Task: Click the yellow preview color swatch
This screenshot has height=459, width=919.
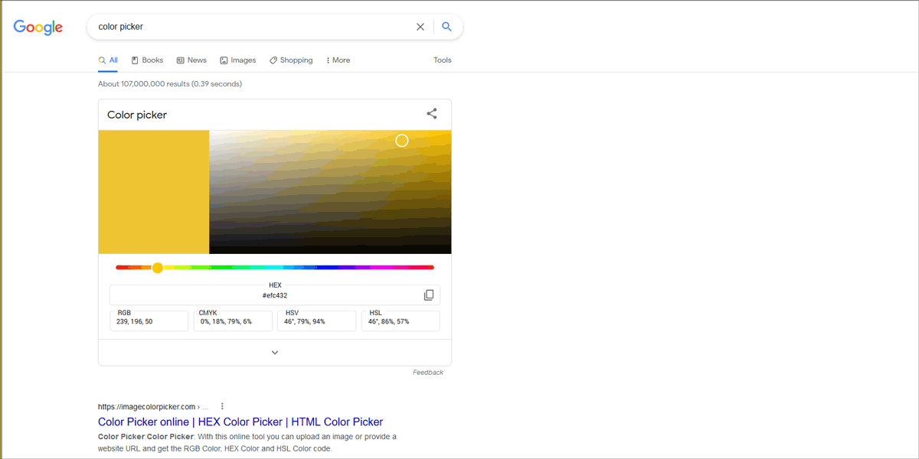Action: pyautogui.click(x=154, y=192)
